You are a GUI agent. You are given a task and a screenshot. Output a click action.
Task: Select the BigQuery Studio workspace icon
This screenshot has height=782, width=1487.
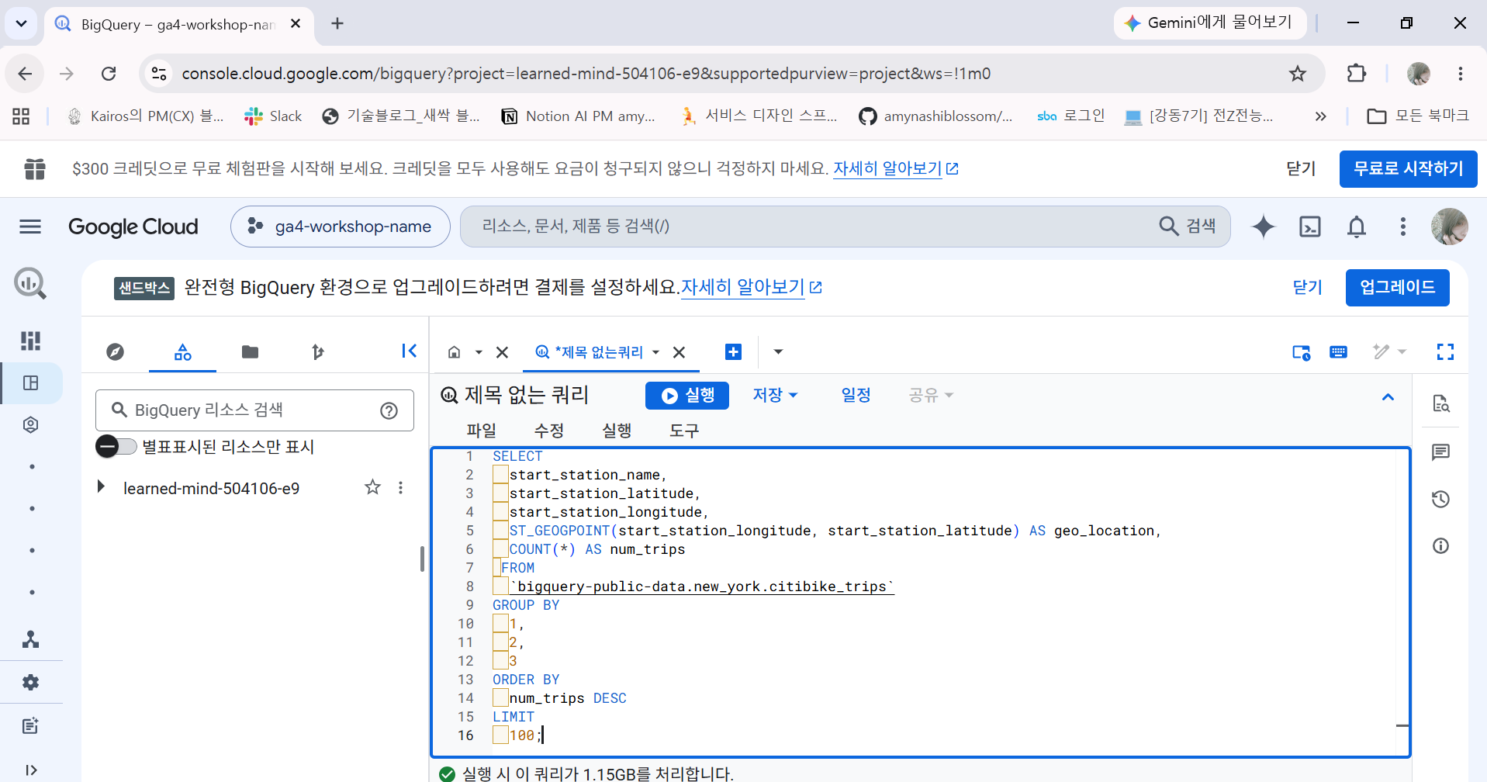tap(31, 383)
